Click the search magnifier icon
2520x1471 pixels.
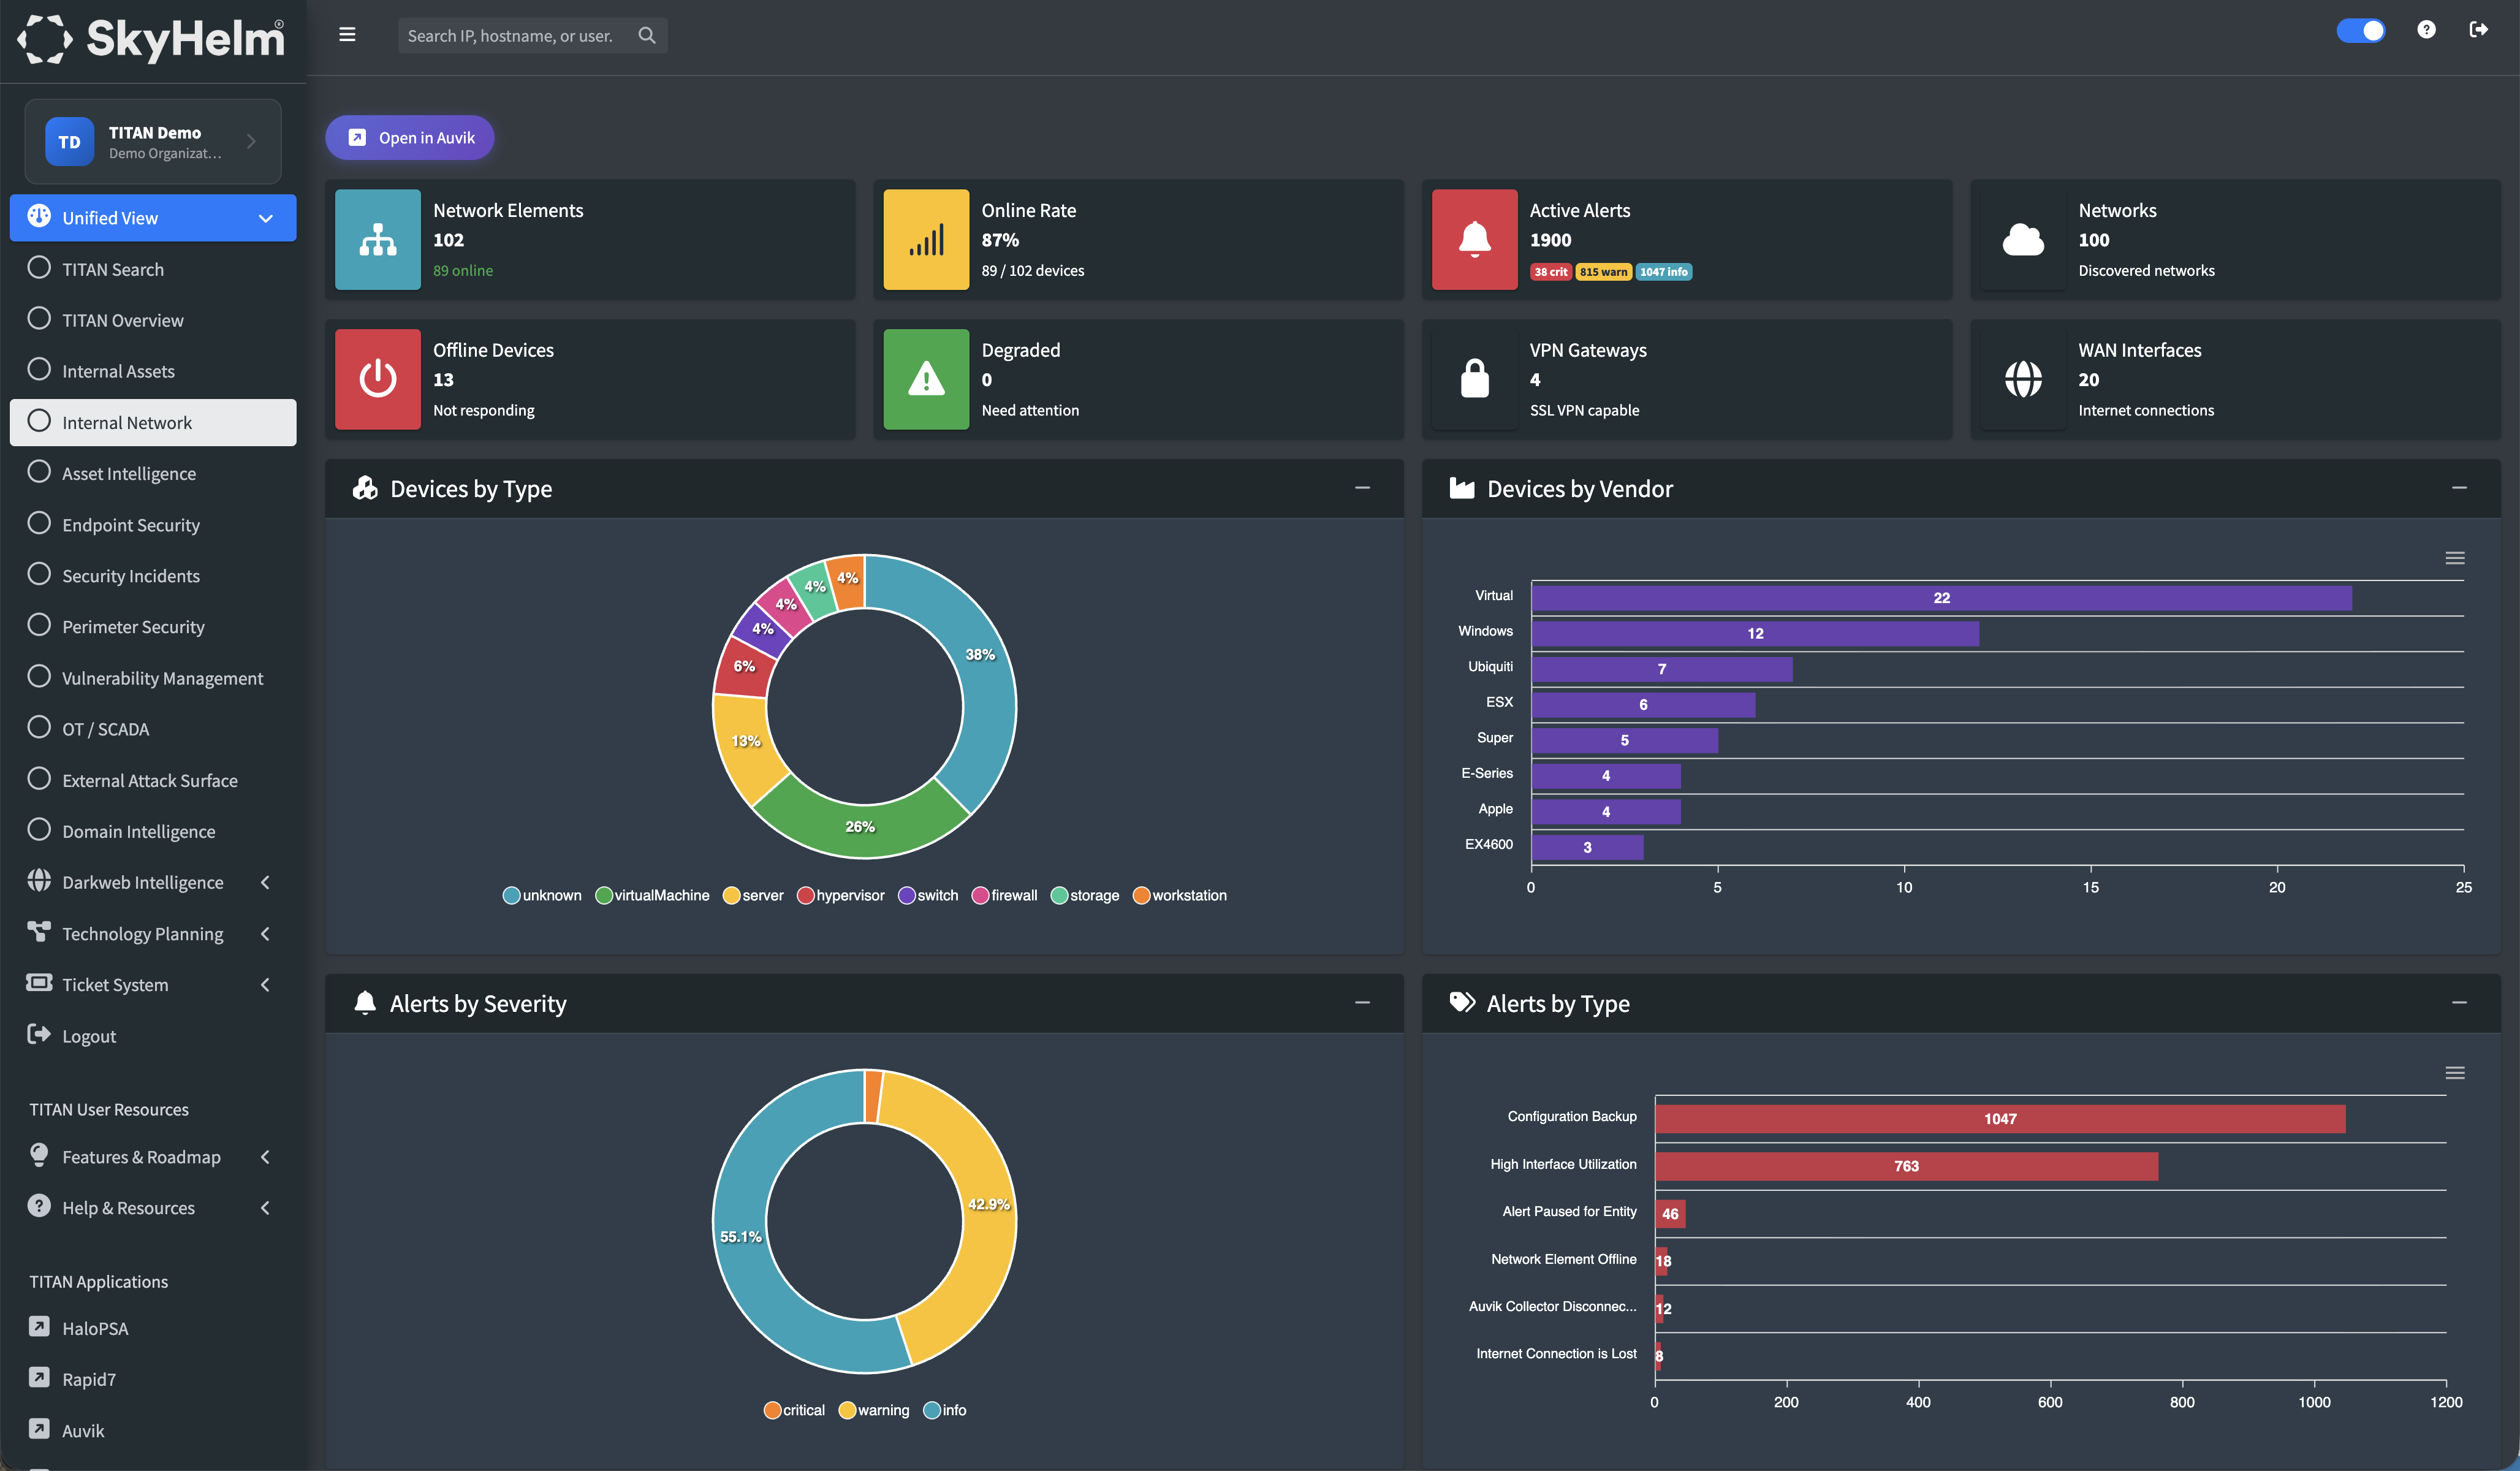point(647,35)
